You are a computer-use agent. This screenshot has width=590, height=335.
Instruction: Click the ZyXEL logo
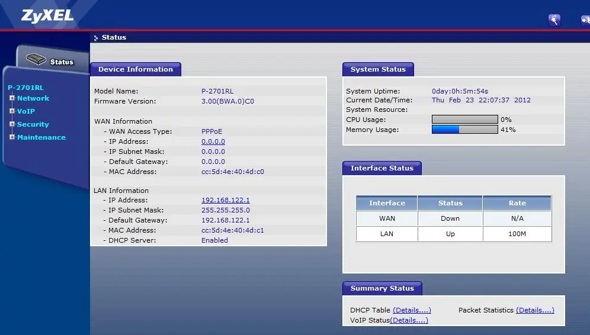pos(47,16)
